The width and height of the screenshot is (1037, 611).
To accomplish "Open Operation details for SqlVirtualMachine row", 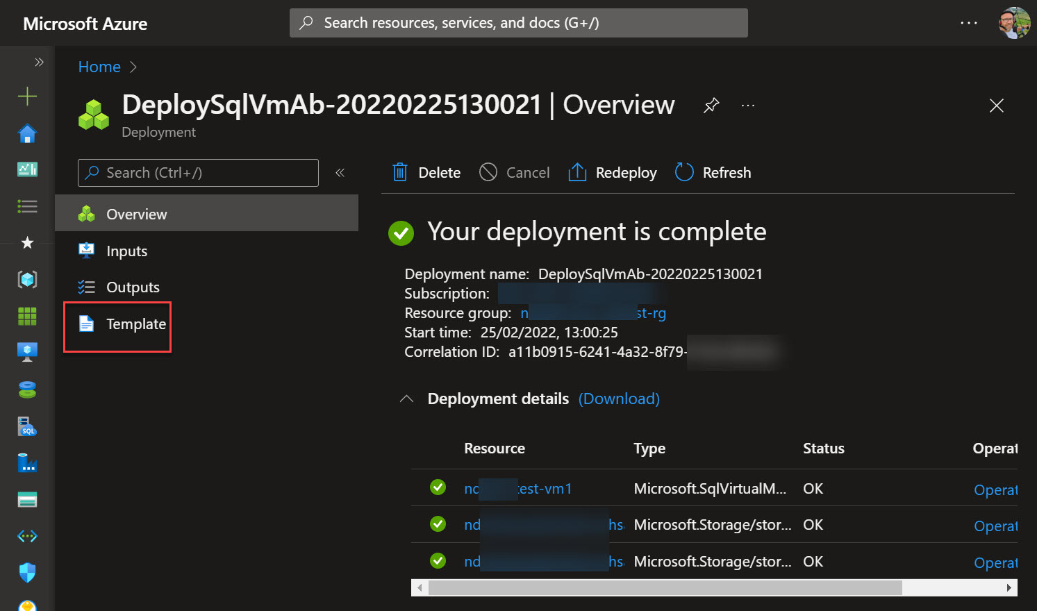I will (995, 489).
